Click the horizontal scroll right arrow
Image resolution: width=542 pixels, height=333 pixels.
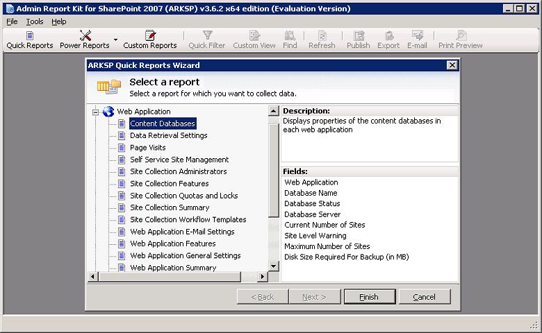pos(263,276)
